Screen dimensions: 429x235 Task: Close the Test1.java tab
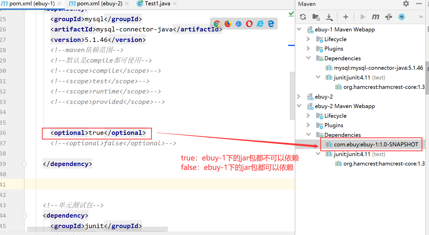(x=175, y=4)
